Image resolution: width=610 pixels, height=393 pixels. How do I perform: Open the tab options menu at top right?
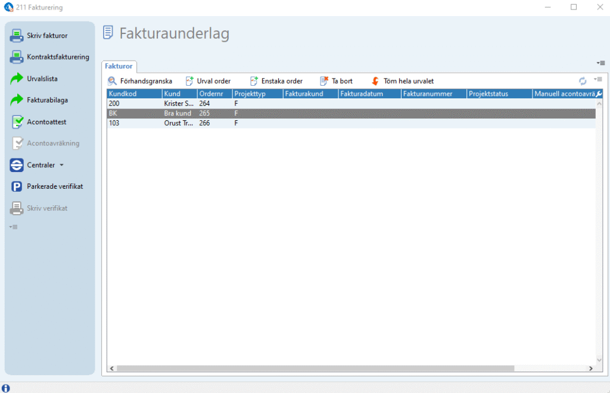click(x=600, y=63)
